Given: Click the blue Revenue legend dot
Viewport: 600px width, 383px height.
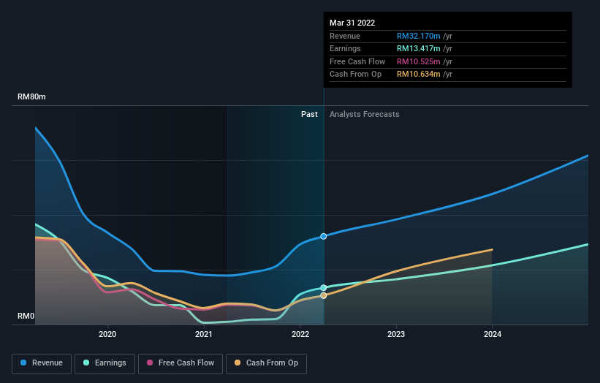Looking at the screenshot, I should 23,363.
